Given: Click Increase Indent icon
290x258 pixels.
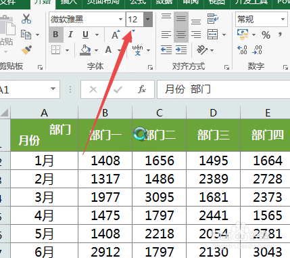Looking at the screenshot, I should click(181, 50).
